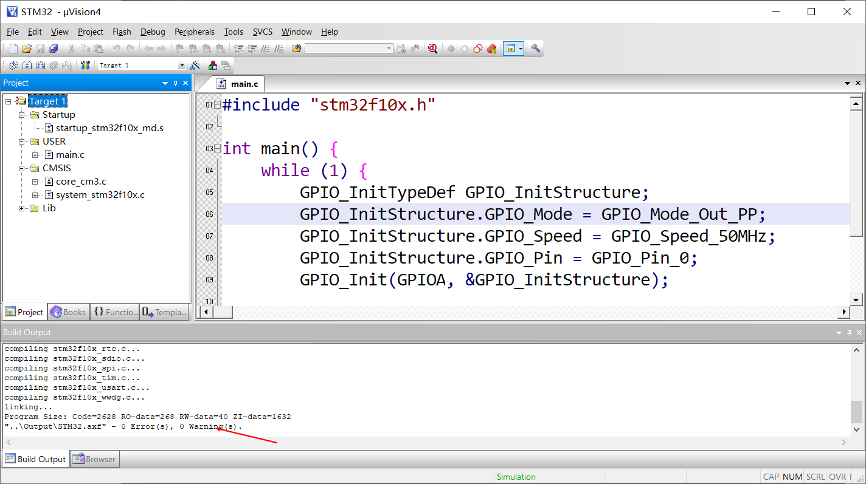Switch to the Books tab
The width and height of the screenshot is (866, 484).
click(x=68, y=312)
